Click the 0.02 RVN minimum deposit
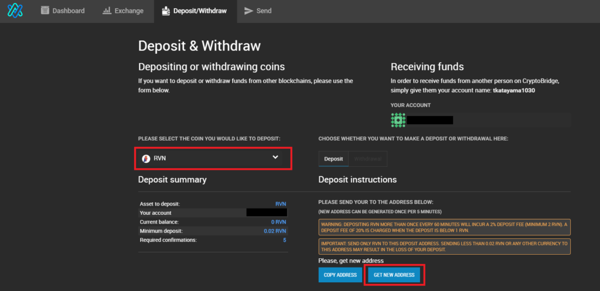600x291 pixels. pos(275,231)
